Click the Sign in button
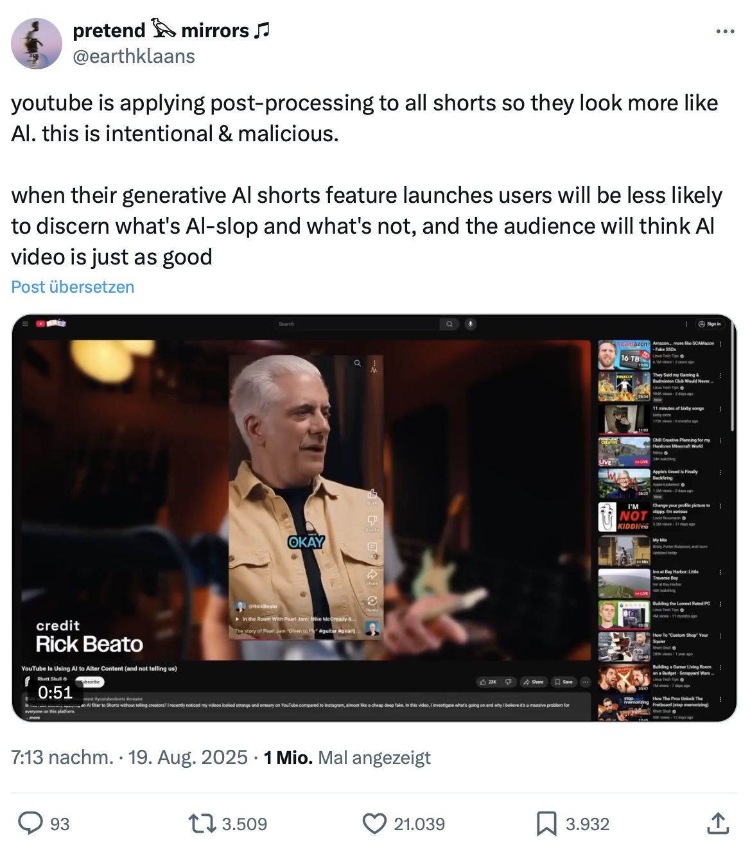This screenshot has width=750, height=850. coord(710,324)
